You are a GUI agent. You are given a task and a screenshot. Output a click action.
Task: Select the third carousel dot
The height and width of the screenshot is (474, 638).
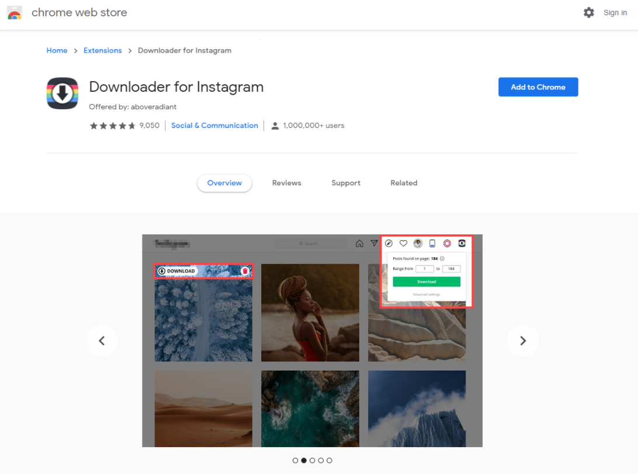313,461
